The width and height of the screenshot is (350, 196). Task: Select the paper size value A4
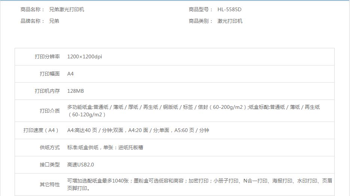click(x=70, y=74)
